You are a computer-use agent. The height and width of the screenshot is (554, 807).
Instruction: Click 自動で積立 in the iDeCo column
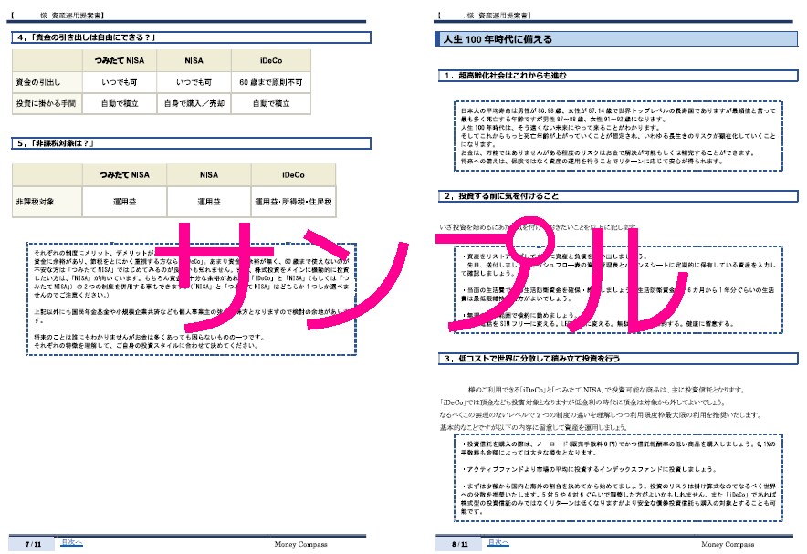tap(271, 103)
